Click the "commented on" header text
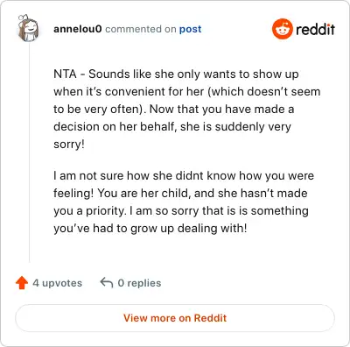Screen dimensions: 350x347 point(141,29)
